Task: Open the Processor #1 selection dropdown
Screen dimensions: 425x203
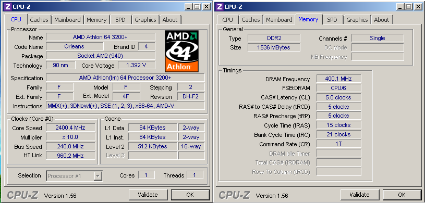Action: 74,176
